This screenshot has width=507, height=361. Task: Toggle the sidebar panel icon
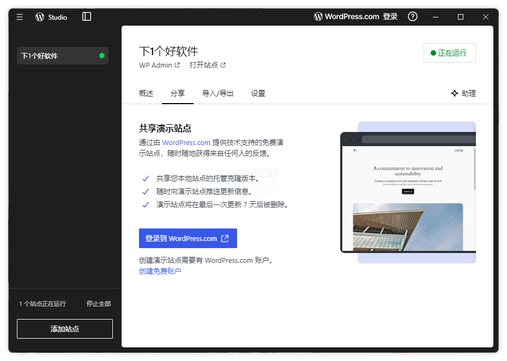point(87,16)
